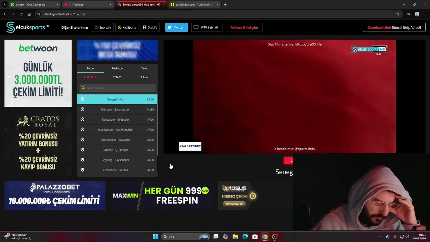
Task: Bookmark this page with the star icon
Action: point(398,14)
